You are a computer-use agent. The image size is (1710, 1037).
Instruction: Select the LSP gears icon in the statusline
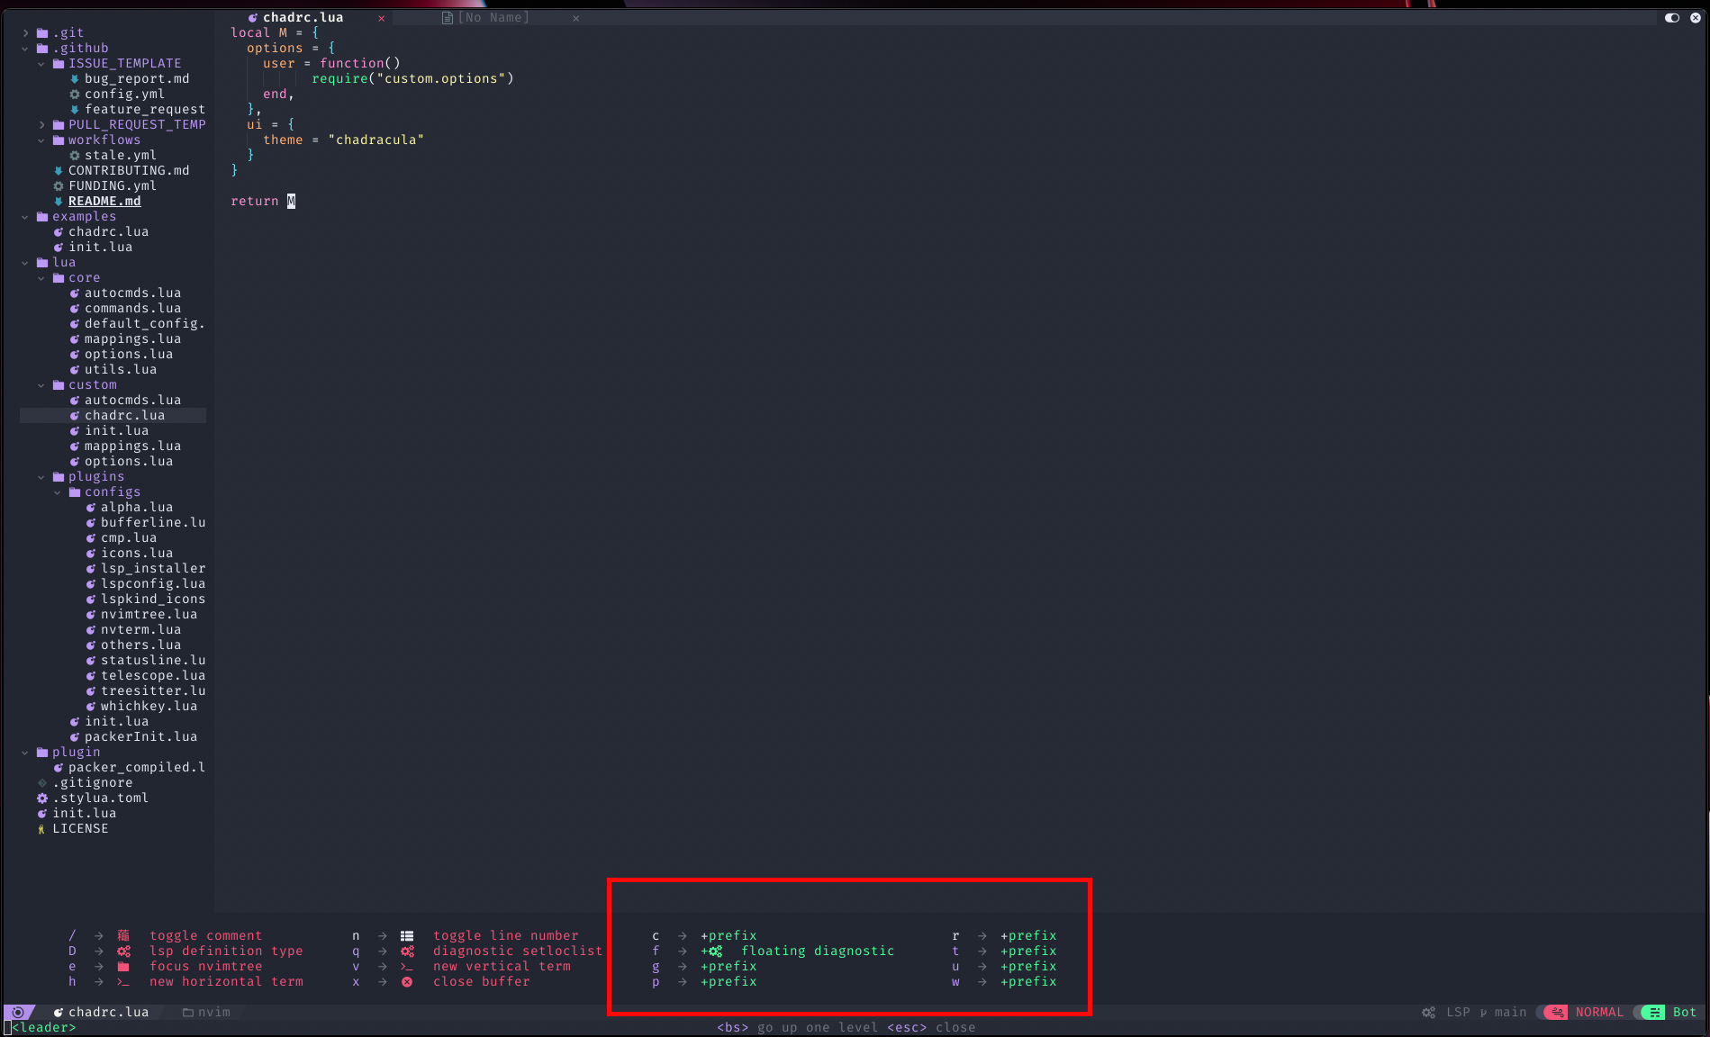(x=1428, y=1012)
